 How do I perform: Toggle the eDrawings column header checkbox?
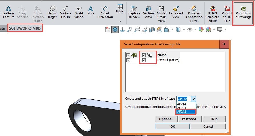click(x=128, y=55)
